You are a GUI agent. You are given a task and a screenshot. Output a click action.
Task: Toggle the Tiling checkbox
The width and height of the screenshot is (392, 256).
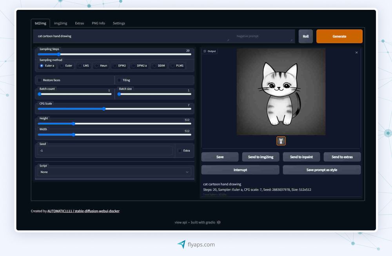119,80
